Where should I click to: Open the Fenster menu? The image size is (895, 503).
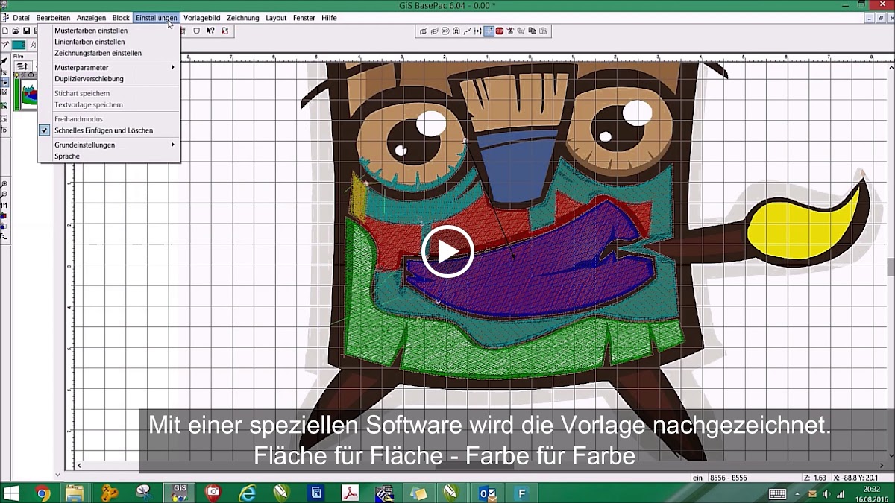point(304,18)
